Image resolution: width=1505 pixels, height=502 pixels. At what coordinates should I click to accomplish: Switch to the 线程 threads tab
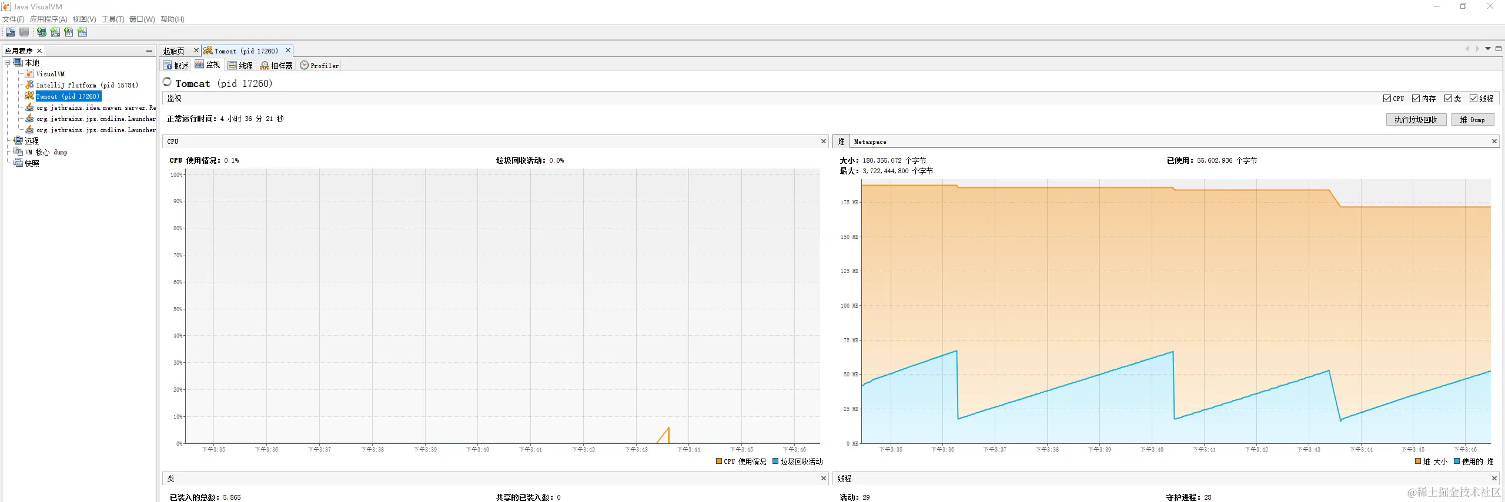(x=240, y=66)
